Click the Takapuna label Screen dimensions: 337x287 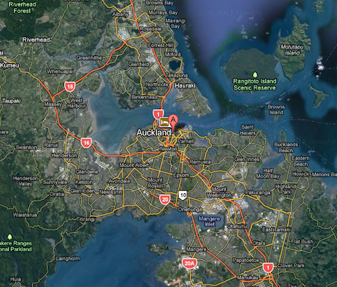(x=177, y=75)
